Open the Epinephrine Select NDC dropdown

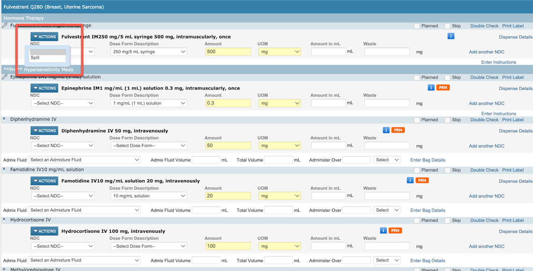[62, 103]
